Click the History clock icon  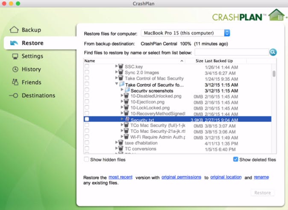pyautogui.click(x=15, y=69)
